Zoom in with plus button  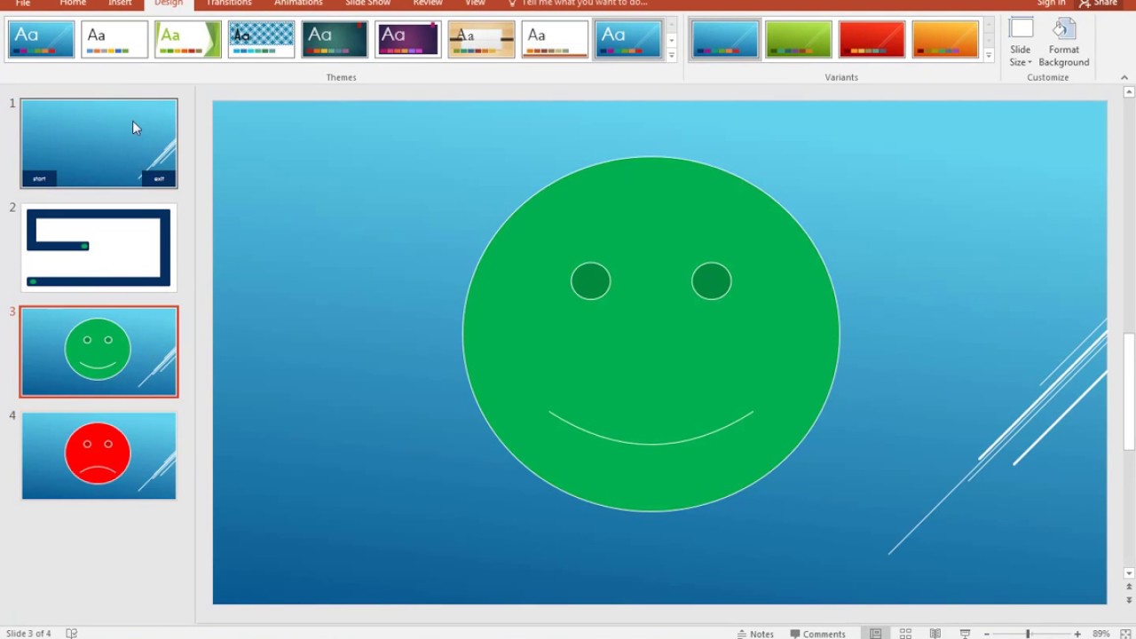click(x=1077, y=634)
